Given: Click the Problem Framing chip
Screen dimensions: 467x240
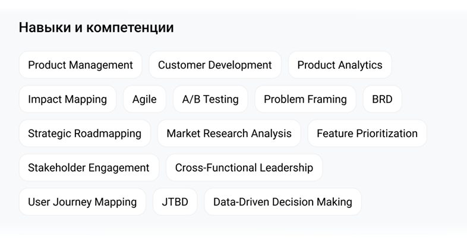Looking at the screenshot, I should pos(305,99).
